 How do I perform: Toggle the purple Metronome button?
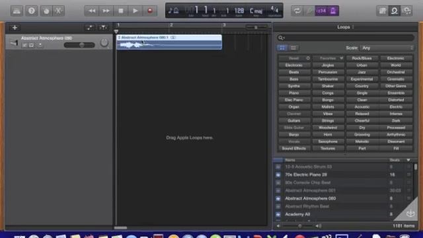tap(333, 11)
